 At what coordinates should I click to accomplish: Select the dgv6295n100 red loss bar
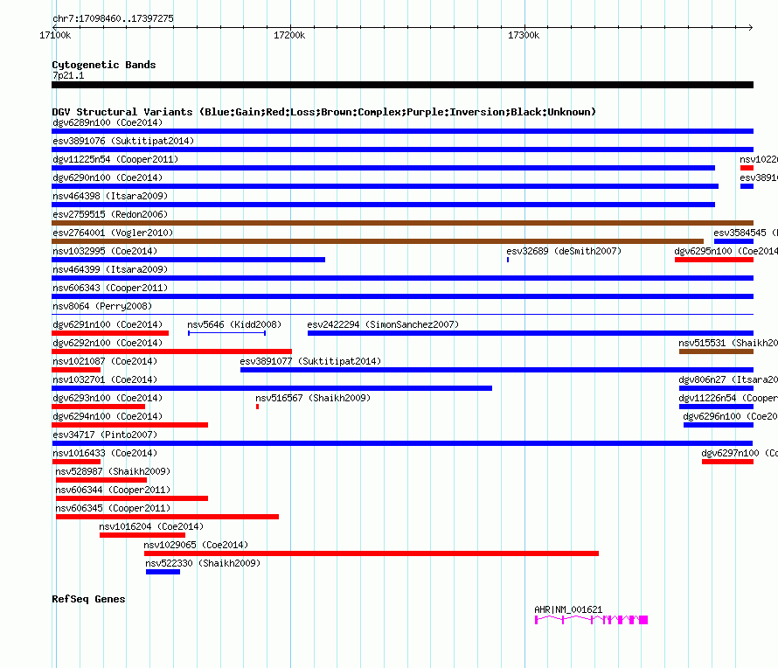pyautogui.click(x=714, y=260)
